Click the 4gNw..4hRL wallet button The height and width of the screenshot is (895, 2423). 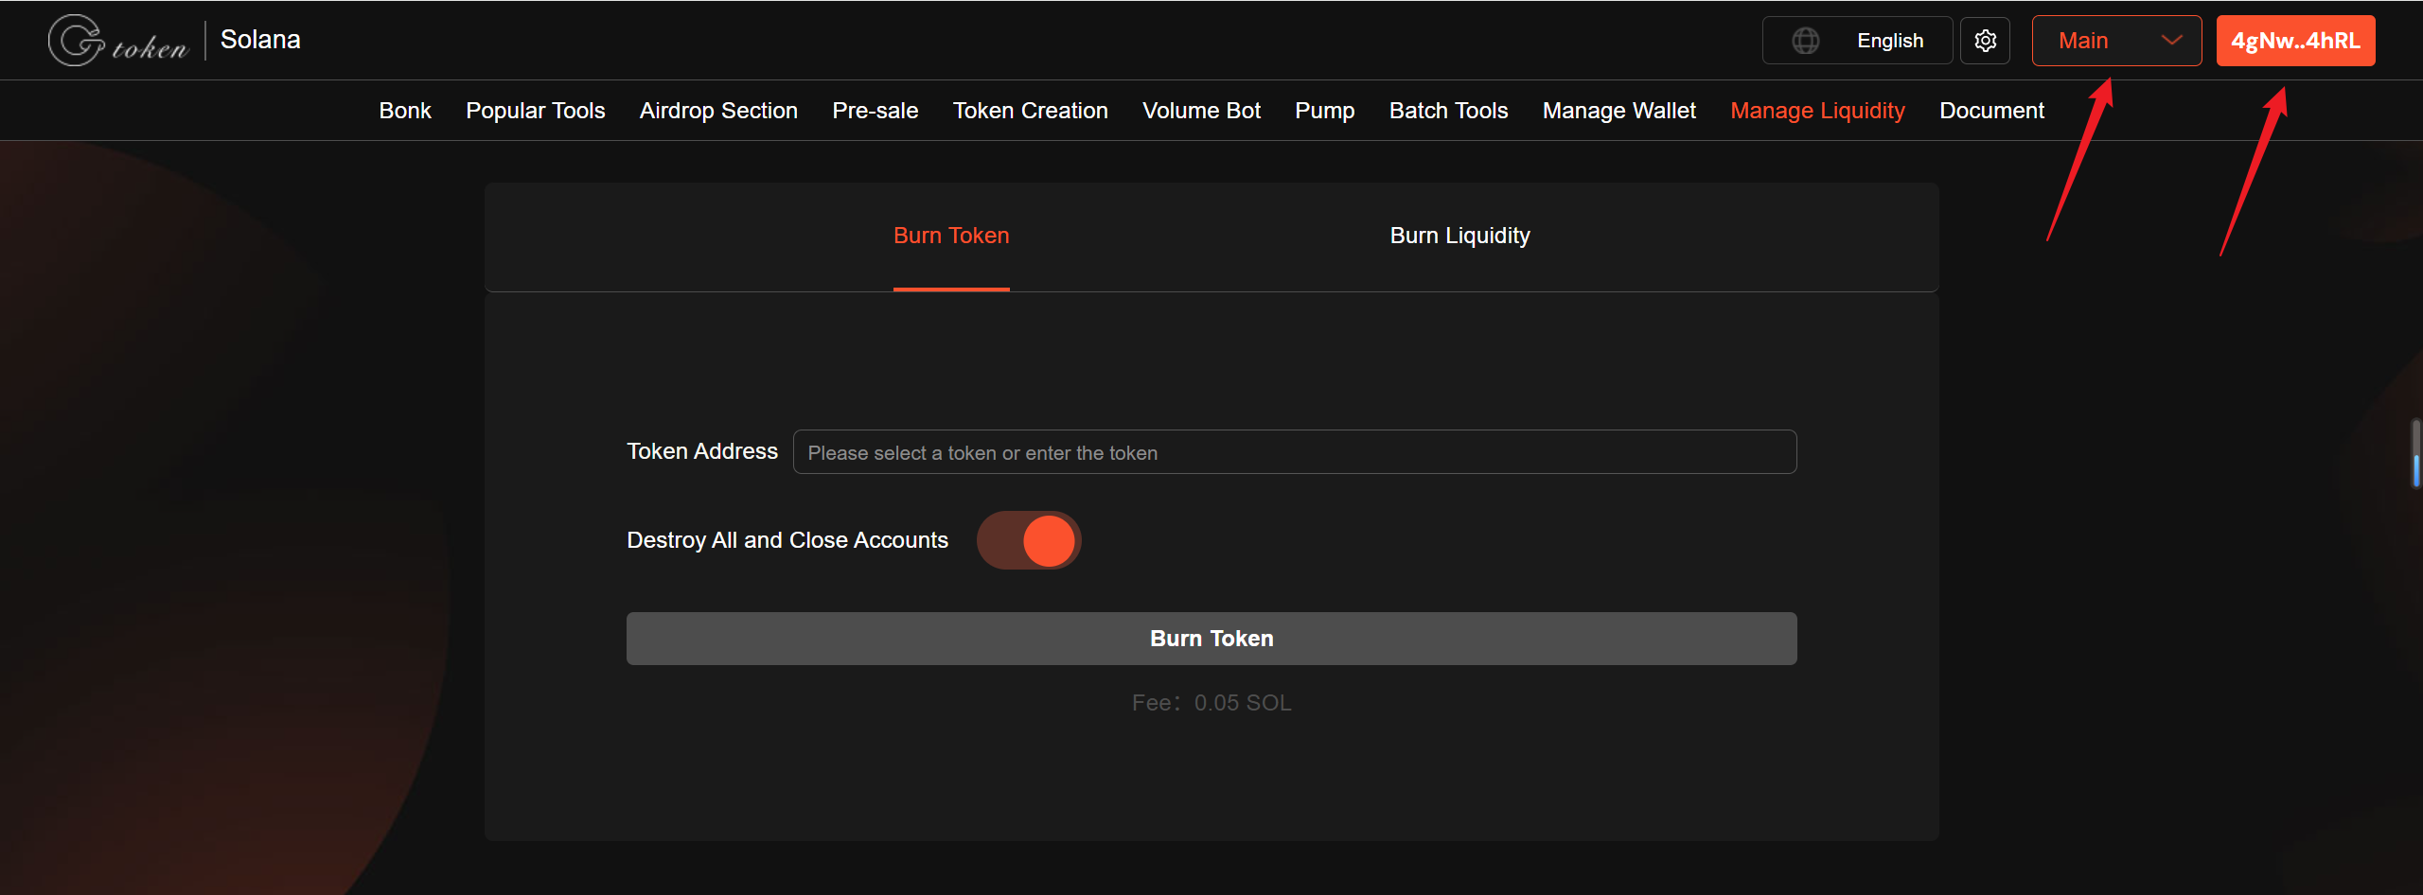[2295, 41]
